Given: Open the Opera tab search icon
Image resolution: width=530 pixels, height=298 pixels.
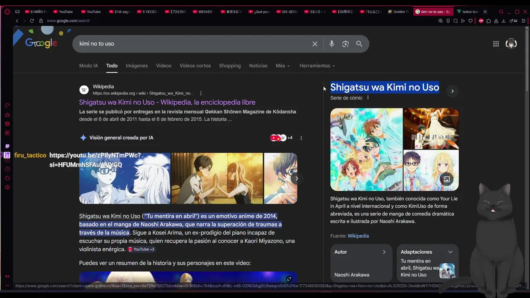Looking at the screenshot, I should click(x=501, y=12).
